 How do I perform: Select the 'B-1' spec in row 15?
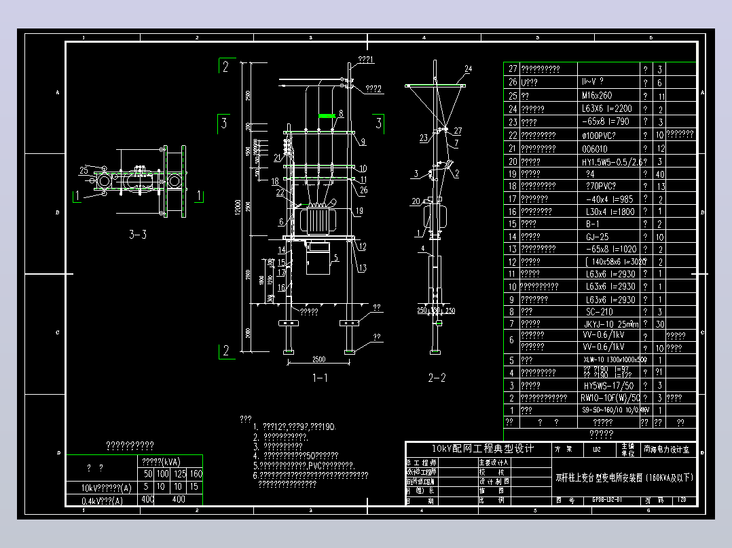[592, 224]
